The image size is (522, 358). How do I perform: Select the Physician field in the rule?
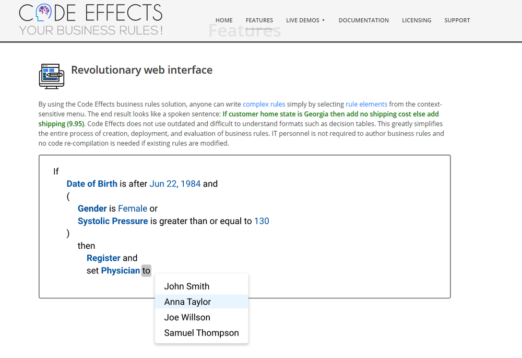[x=120, y=270]
